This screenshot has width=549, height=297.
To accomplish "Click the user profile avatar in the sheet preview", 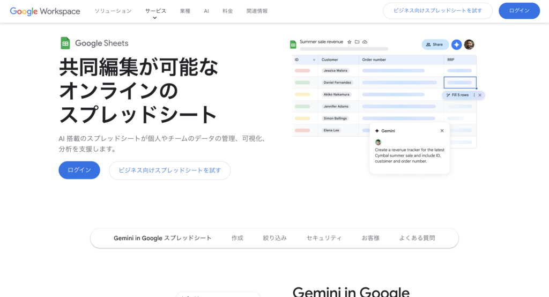I will [x=469, y=44].
